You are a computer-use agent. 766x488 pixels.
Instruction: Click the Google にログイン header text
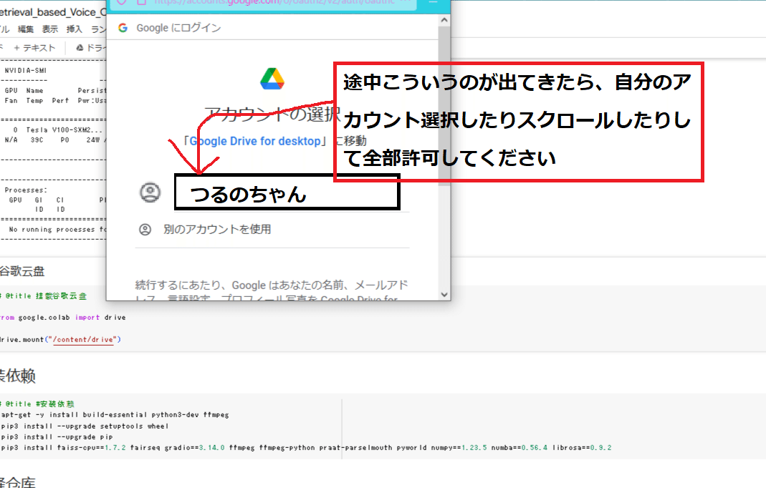pyautogui.click(x=179, y=28)
